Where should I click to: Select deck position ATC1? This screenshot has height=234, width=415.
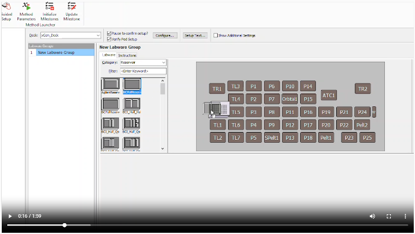(x=329, y=95)
